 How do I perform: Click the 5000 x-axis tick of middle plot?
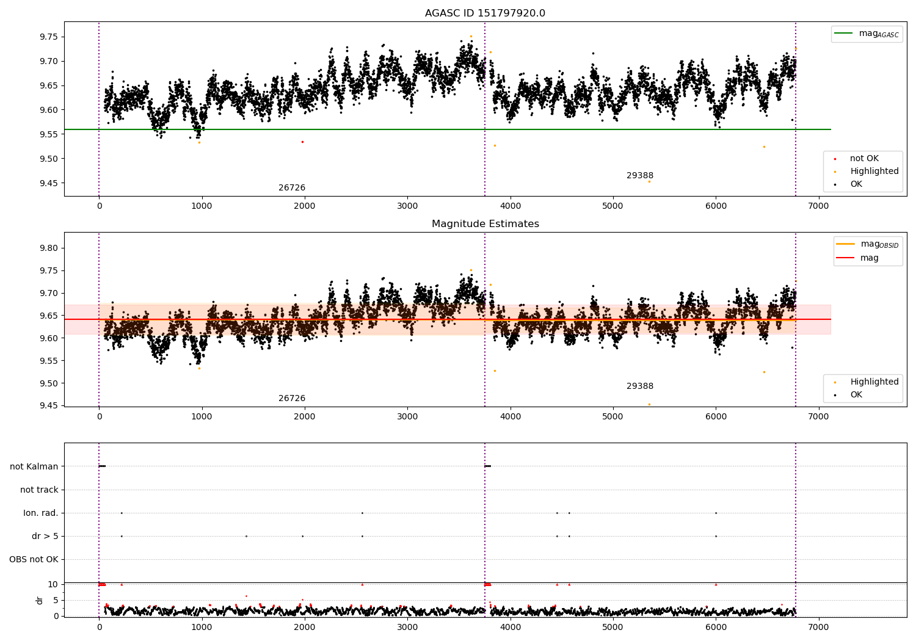tap(613, 416)
